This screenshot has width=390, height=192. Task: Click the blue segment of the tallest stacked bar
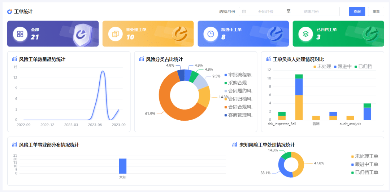coord(299,86)
